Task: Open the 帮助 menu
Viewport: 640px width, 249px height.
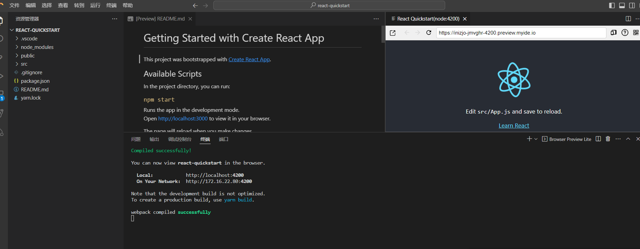Action: 127,5
